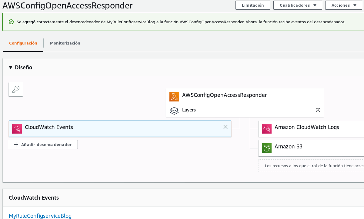Click the key permissions icon
This screenshot has height=219, width=364.
pos(16,89)
